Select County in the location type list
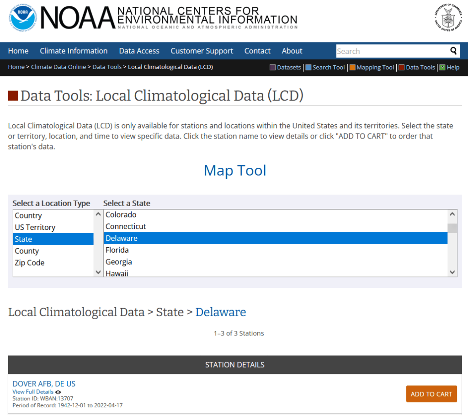The height and width of the screenshot is (415, 468). 27,250
